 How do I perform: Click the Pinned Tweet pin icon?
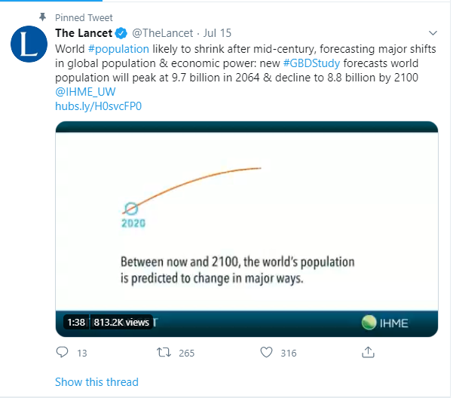[42, 16]
